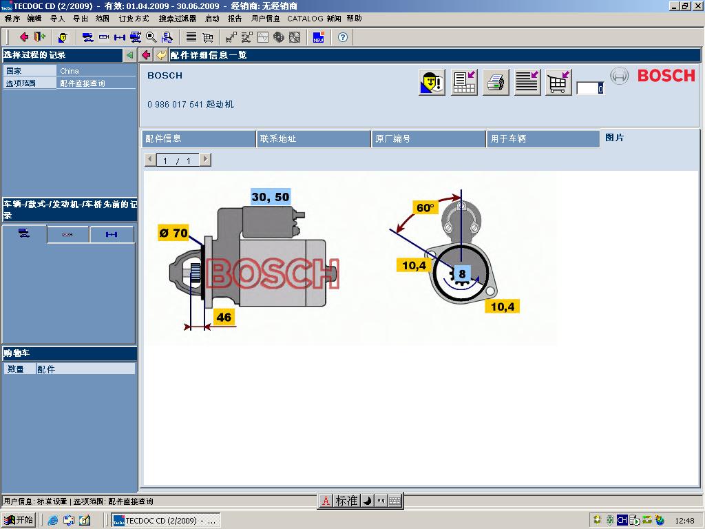Click the pink back arrow in main toolbar
Screen dimensions: 705x529
[24, 37]
